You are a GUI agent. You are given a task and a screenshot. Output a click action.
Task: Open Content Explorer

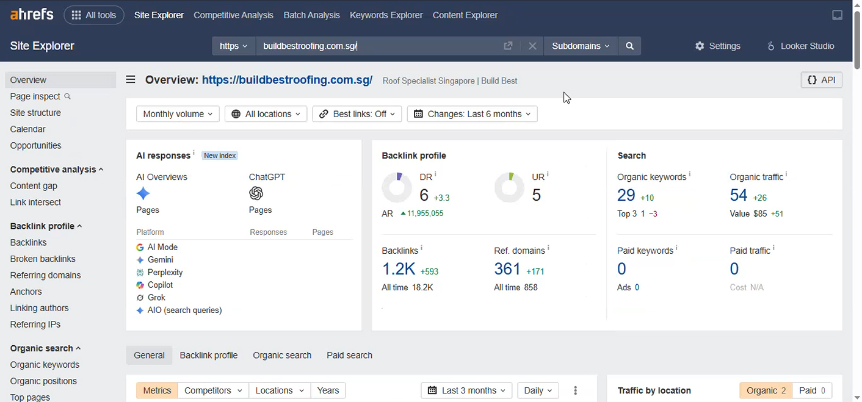pos(465,15)
